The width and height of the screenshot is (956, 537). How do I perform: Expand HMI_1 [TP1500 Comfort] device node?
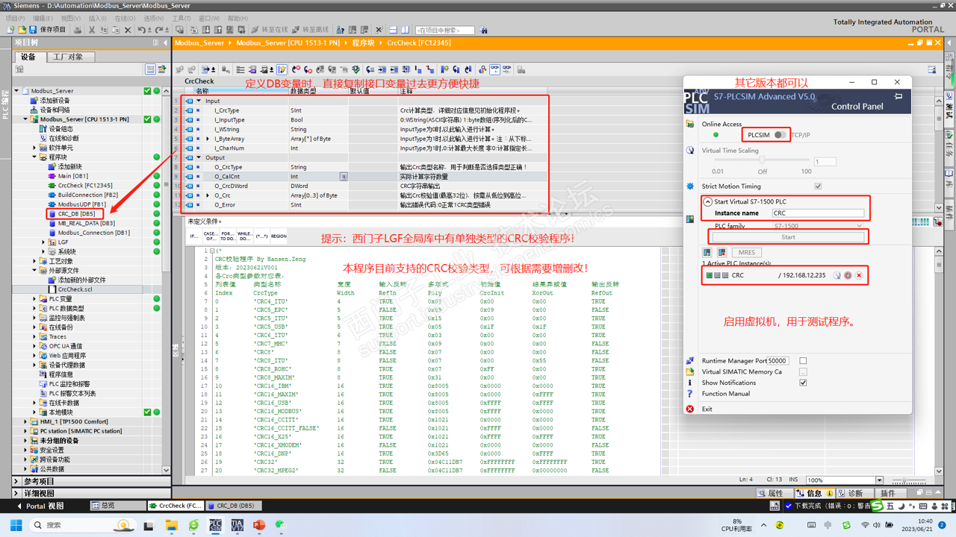click(25, 422)
